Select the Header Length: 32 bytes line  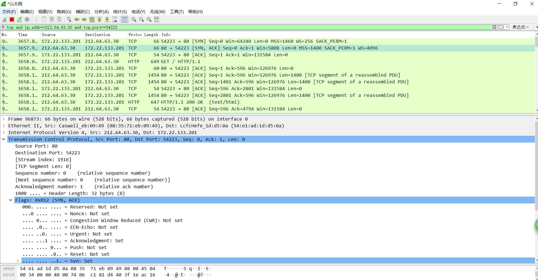tap(70, 193)
